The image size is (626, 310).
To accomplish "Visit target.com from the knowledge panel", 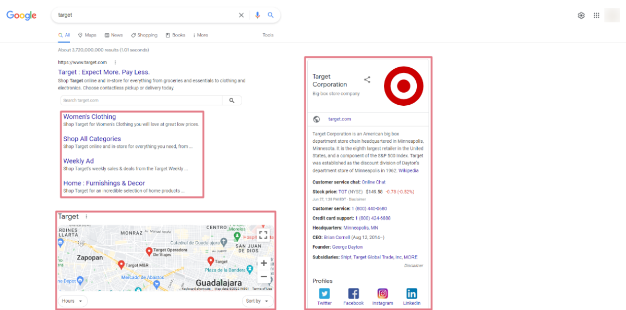I will [340, 119].
